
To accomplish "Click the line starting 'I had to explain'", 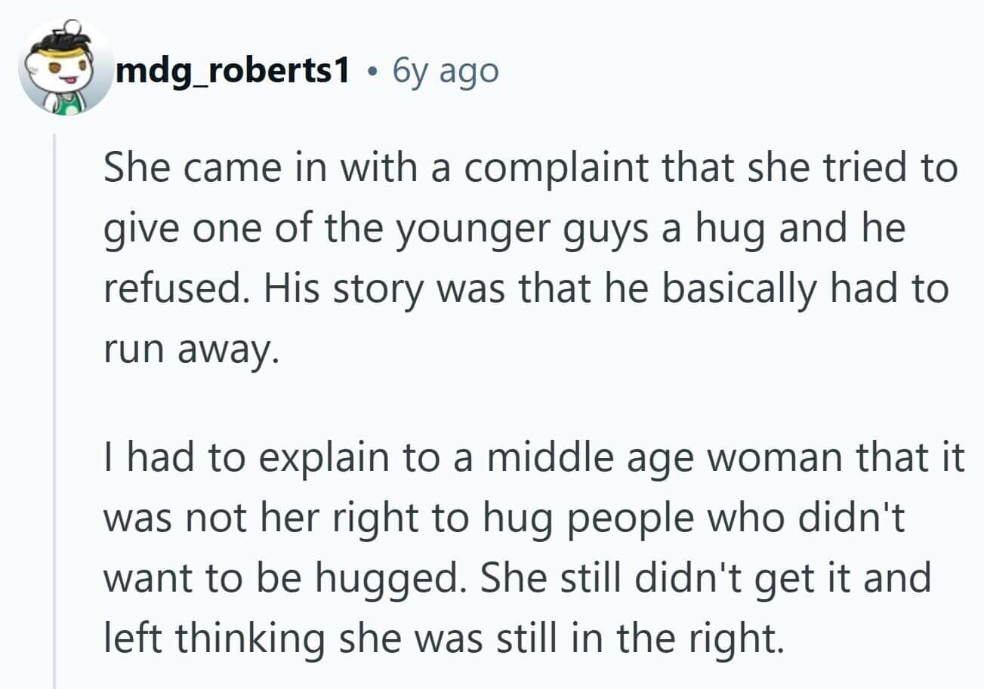I will click(x=534, y=459).
